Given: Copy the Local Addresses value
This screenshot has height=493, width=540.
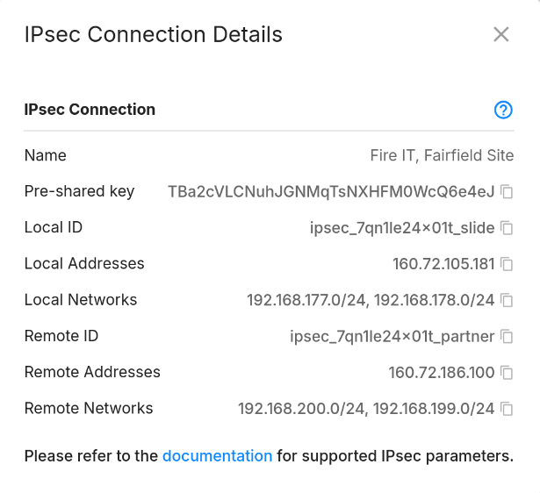Looking at the screenshot, I should point(507,264).
